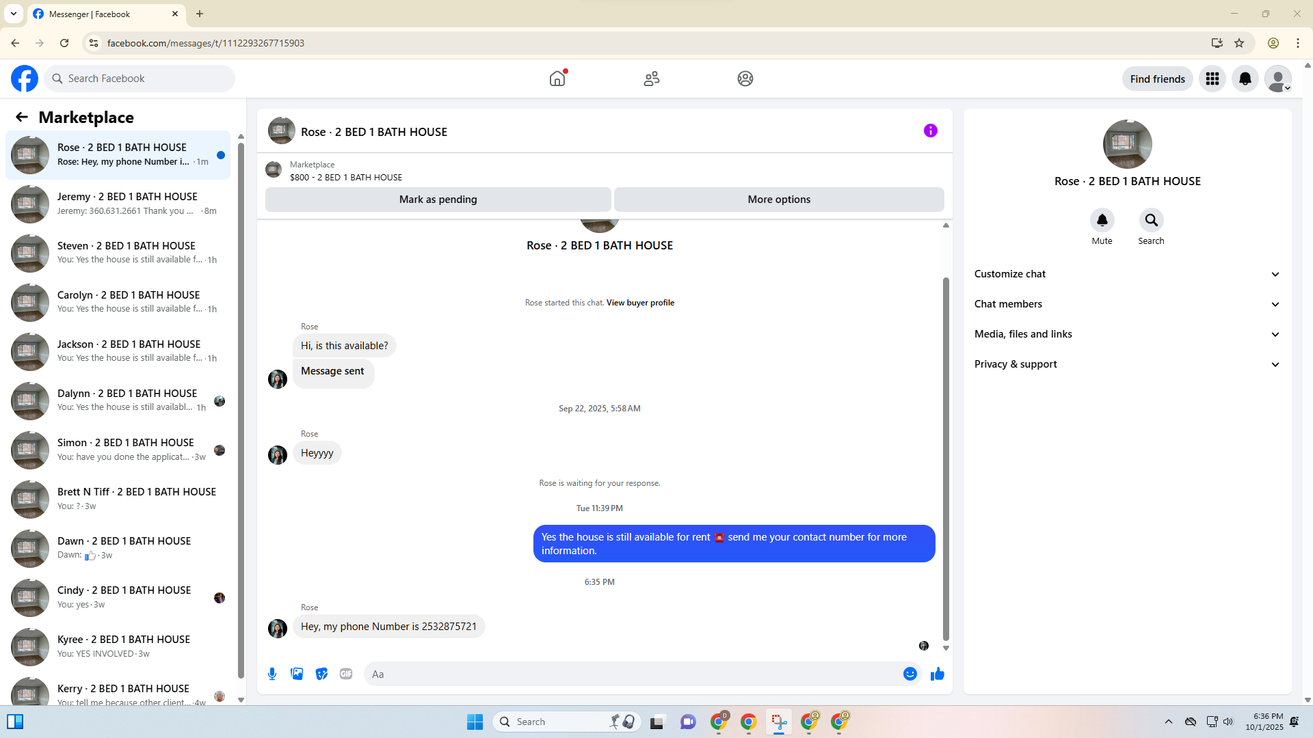Click Mark as pending button
This screenshot has height=738, width=1313.
(438, 200)
